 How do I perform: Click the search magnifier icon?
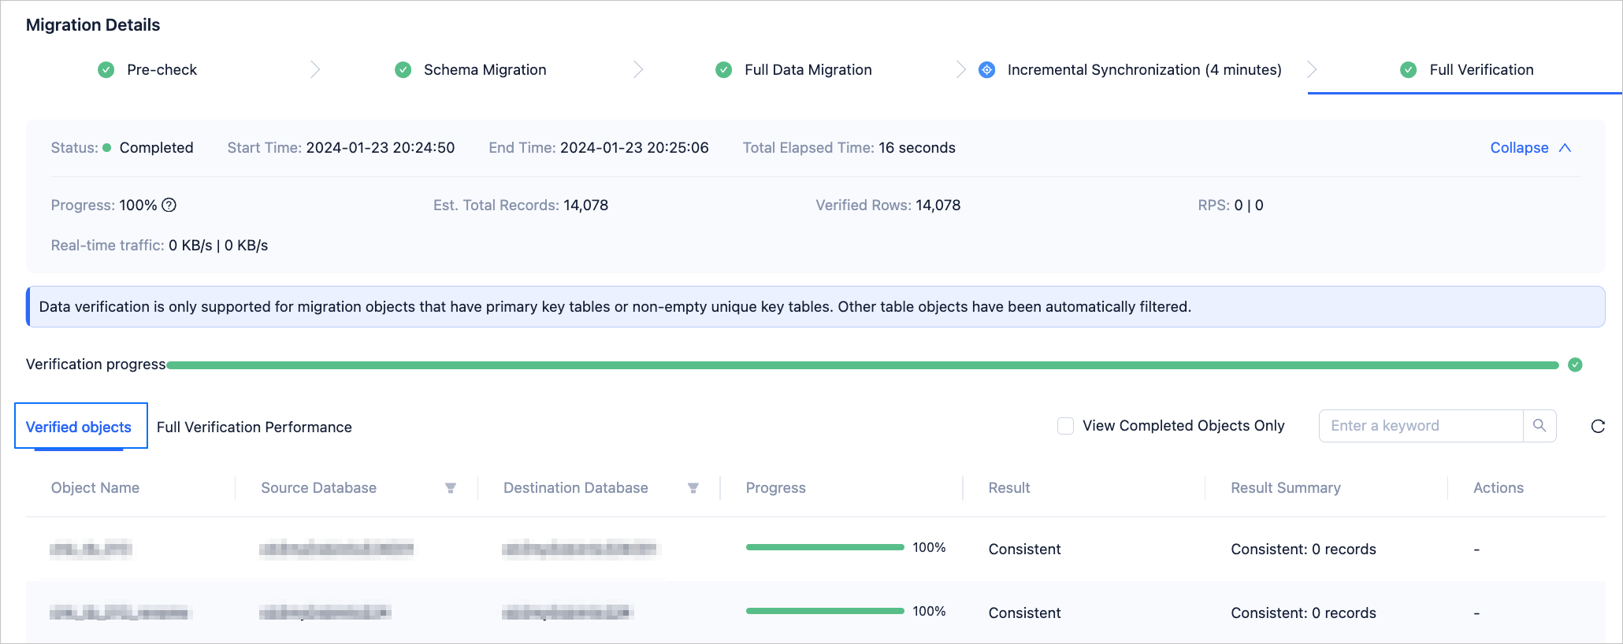coord(1539,426)
